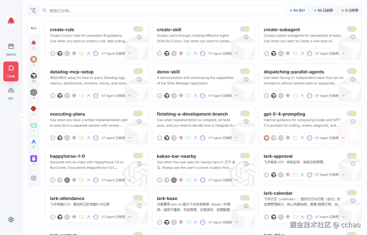This screenshot has height=235, width=367.
Task: Open the datadog-mcp-setup skill title
Action: coord(72,72)
